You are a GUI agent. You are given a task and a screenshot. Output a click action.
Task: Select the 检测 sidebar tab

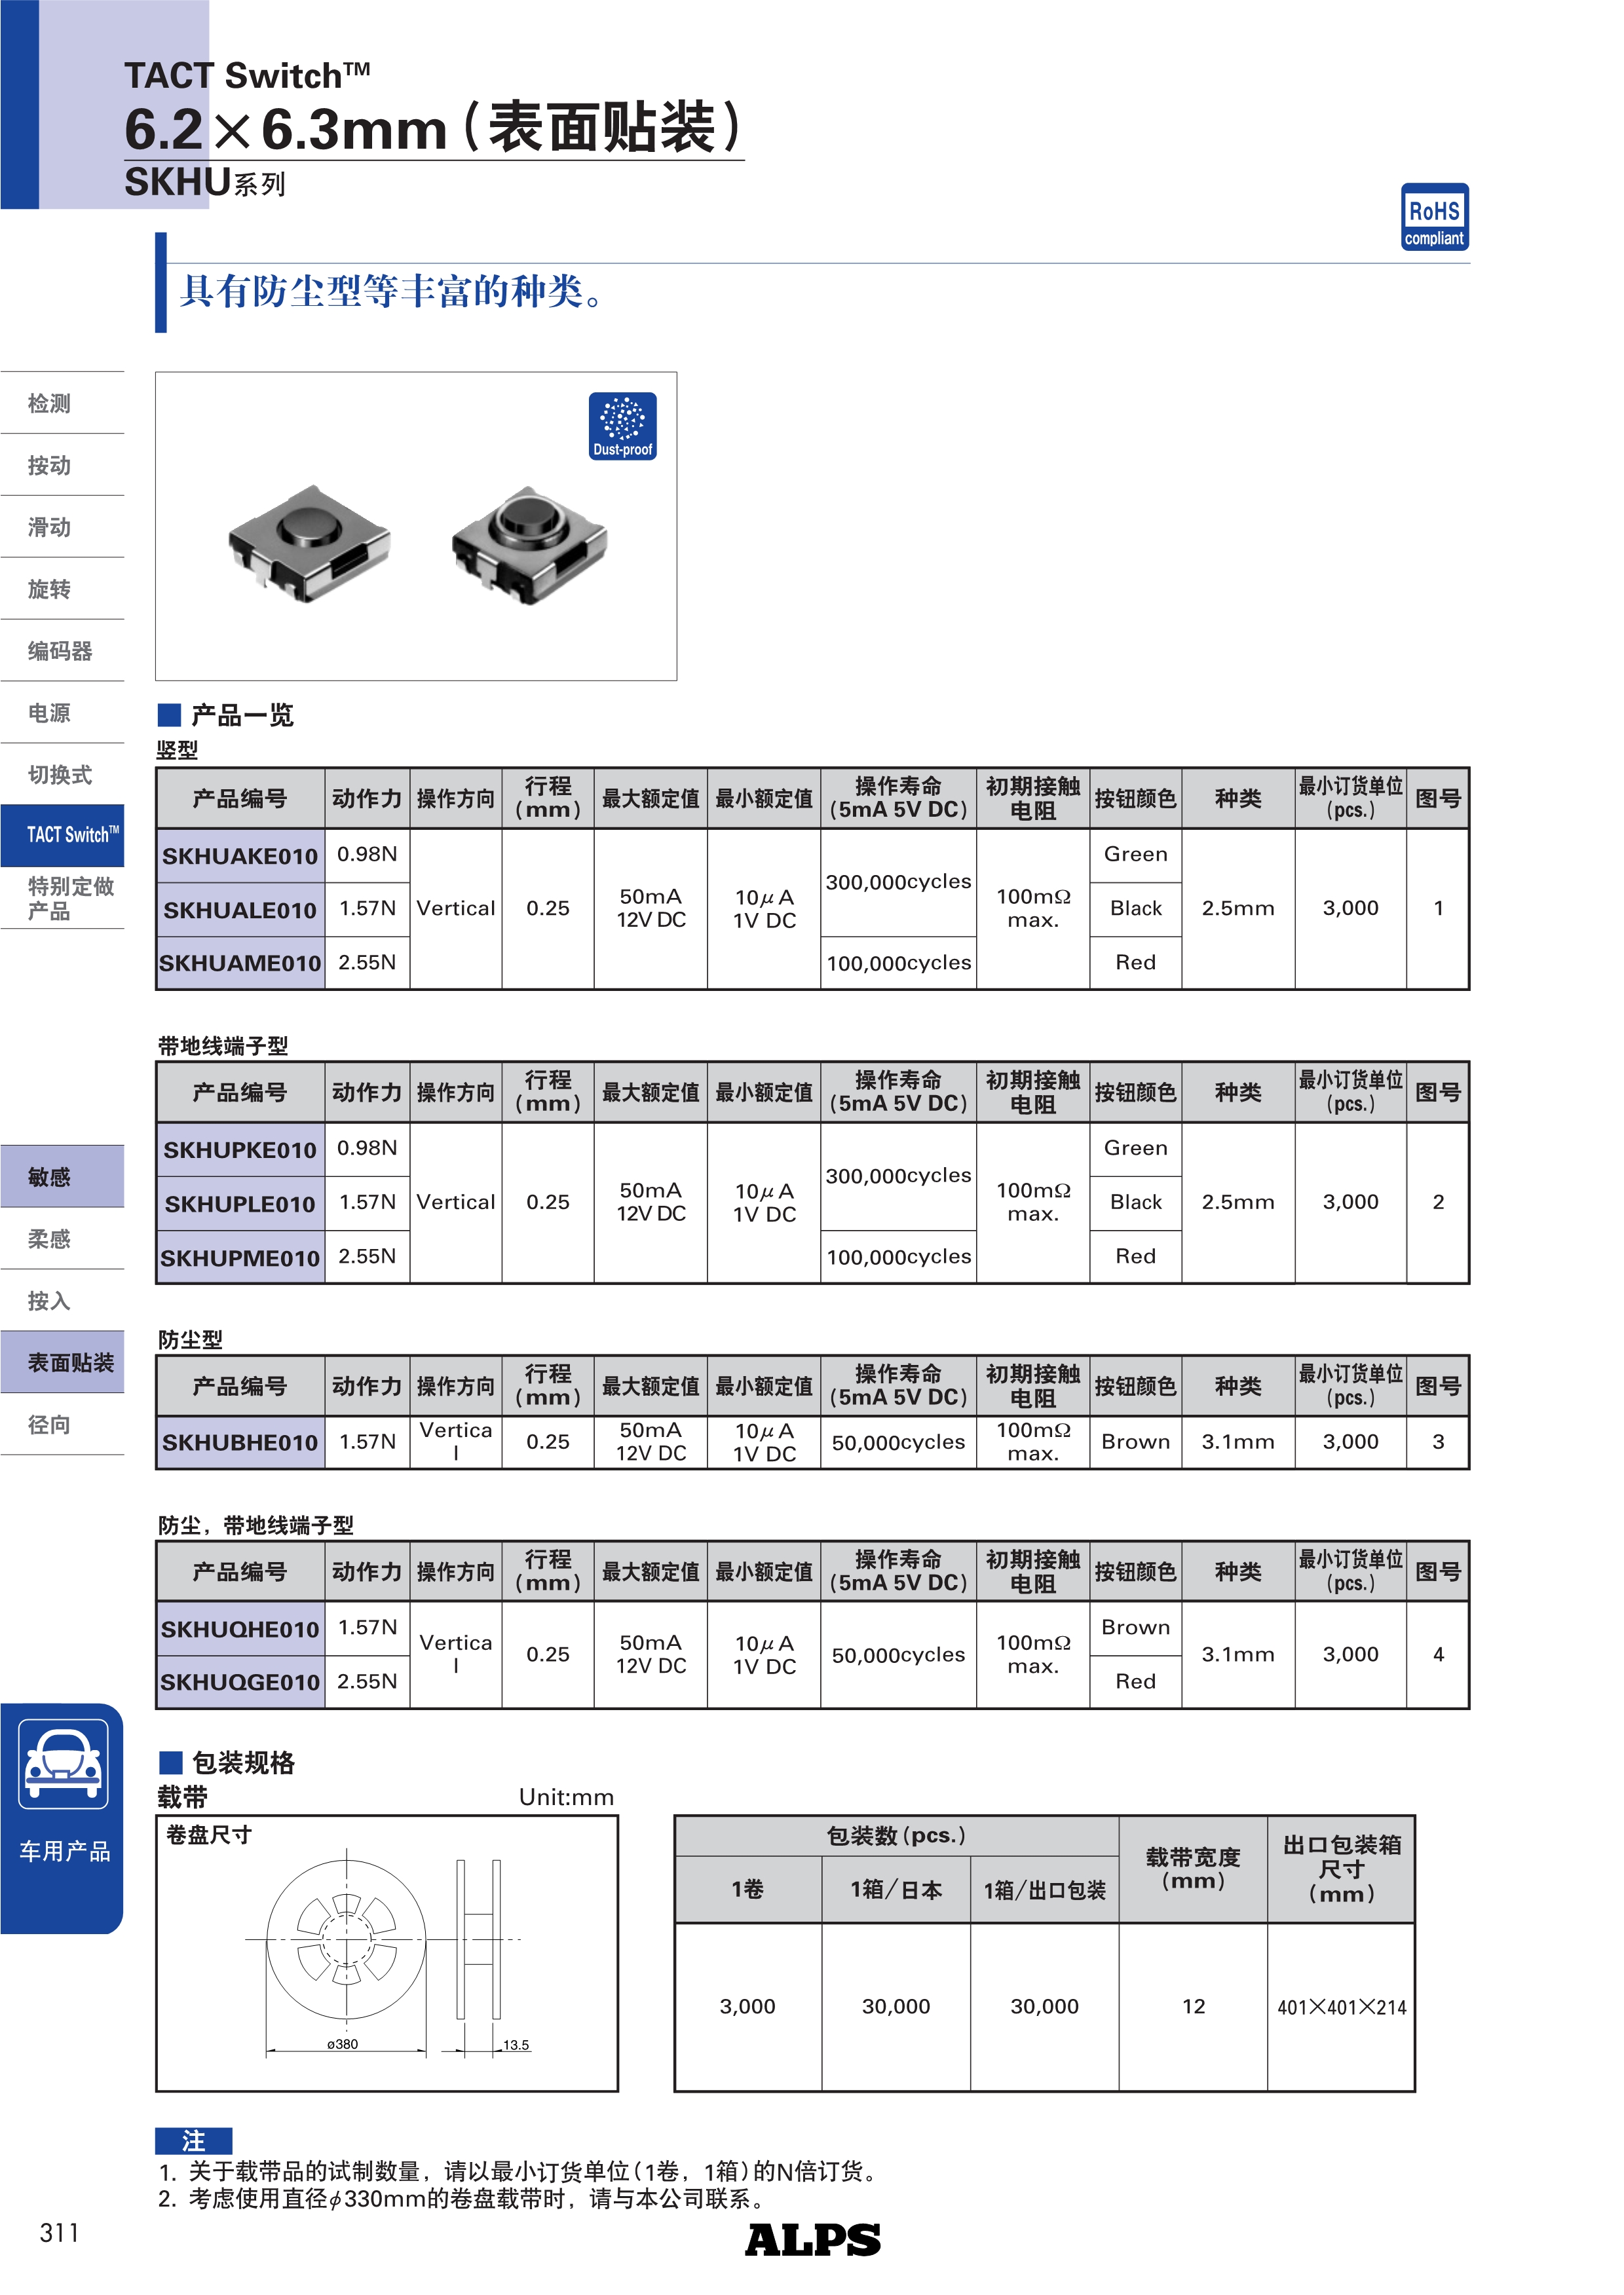(50, 404)
